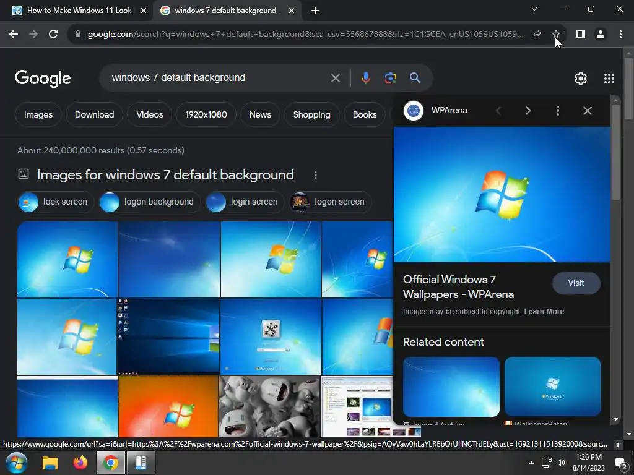Open the tab search chevron in title bar
This screenshot has width=634, height=475.
[x=534, y=9]
